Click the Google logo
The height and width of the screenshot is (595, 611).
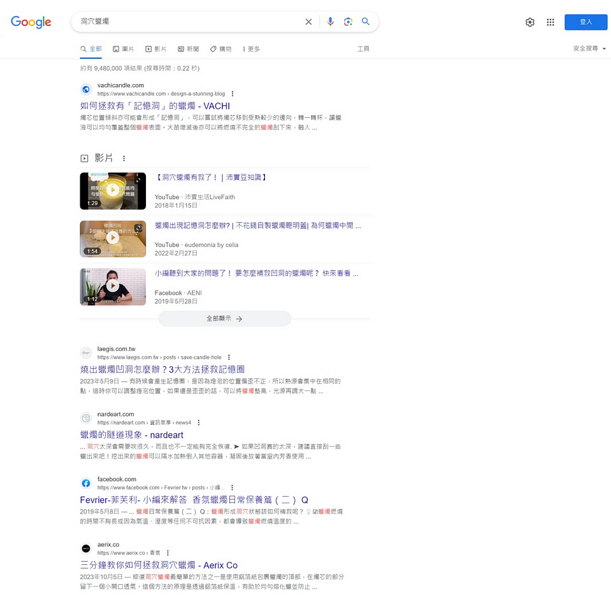[31, 22]
